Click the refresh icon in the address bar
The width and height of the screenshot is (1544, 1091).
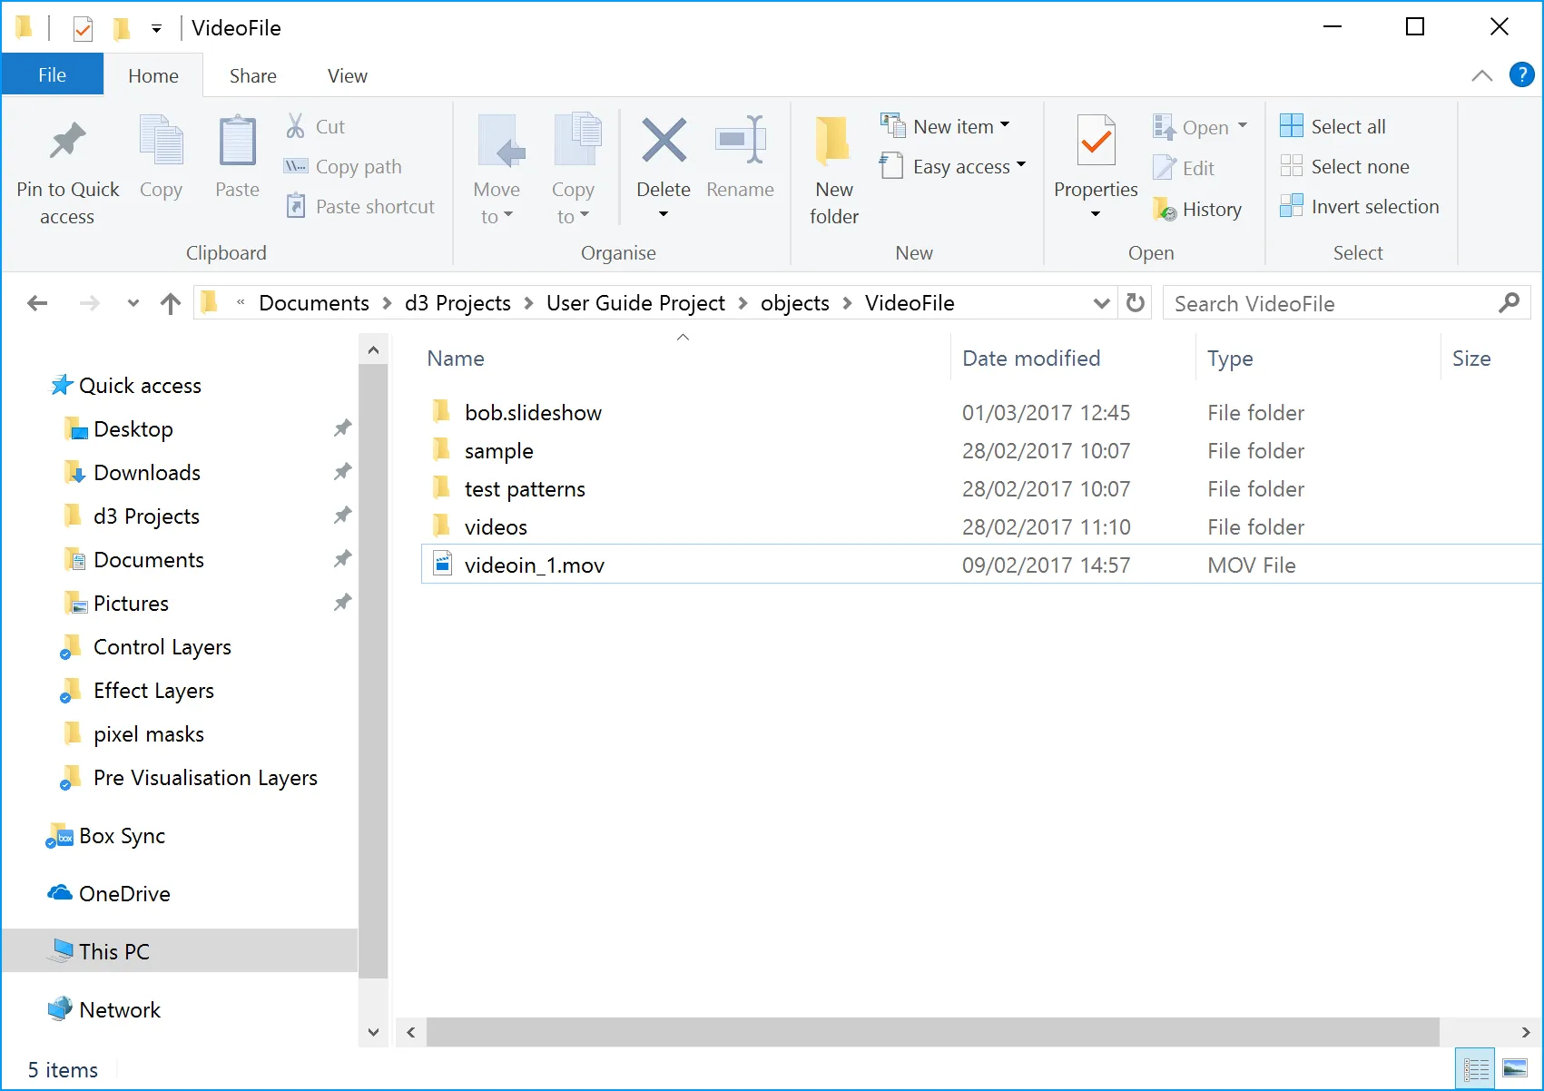coord(1134,302)
